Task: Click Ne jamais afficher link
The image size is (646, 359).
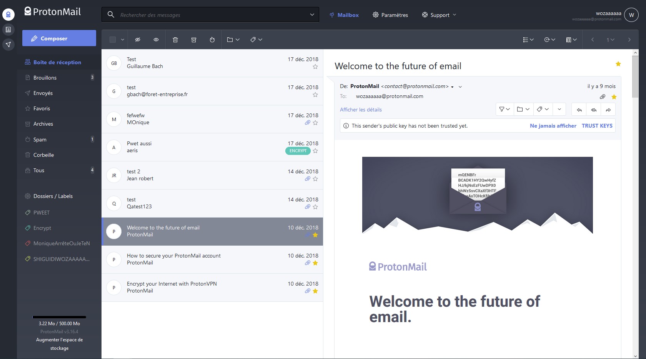Action: (553, 126)
